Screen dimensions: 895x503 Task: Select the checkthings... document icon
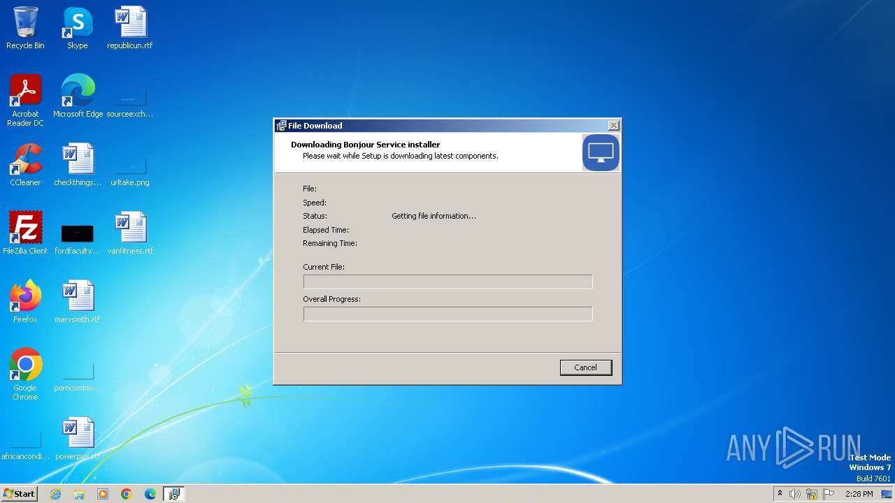pyautogui.click(x=78, y=165)
